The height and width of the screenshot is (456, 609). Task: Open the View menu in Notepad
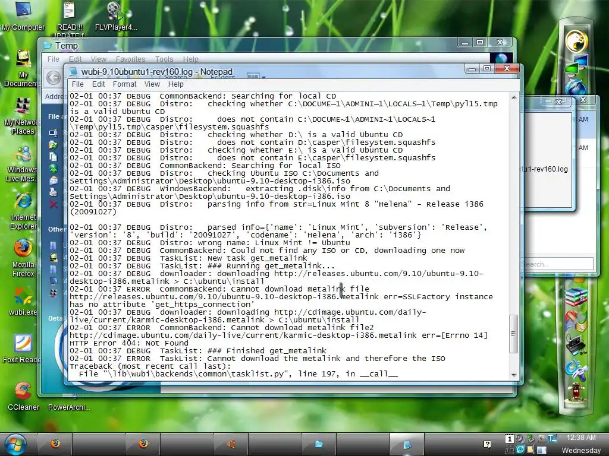pyautogui.click(x=152, y=84)
